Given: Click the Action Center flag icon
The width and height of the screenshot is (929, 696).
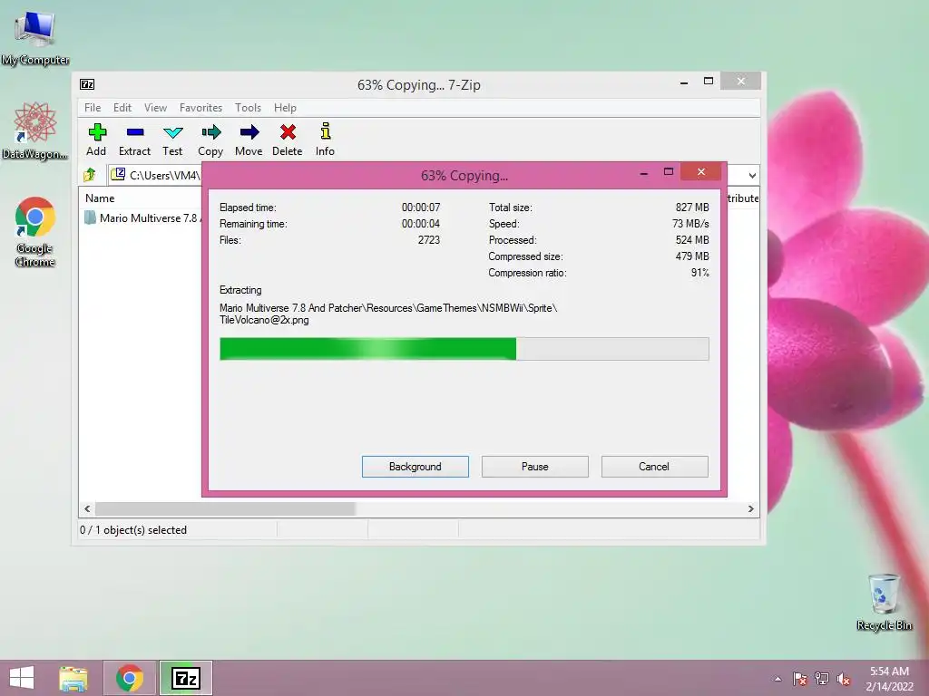Looking at the screenshot, I should click(799, 679).
